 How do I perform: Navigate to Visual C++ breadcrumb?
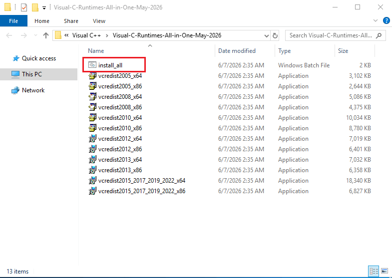click(x=86, y=35)
